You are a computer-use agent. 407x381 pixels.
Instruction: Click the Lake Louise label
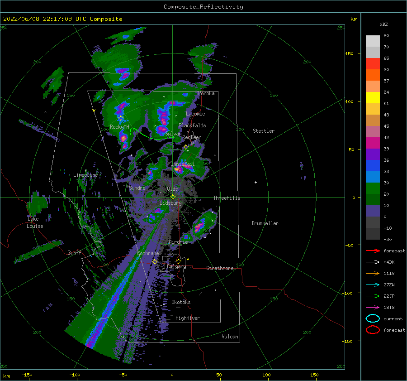point(35,222)
